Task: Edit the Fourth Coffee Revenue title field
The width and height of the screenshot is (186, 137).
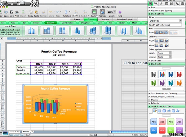Action: point(165,25)
